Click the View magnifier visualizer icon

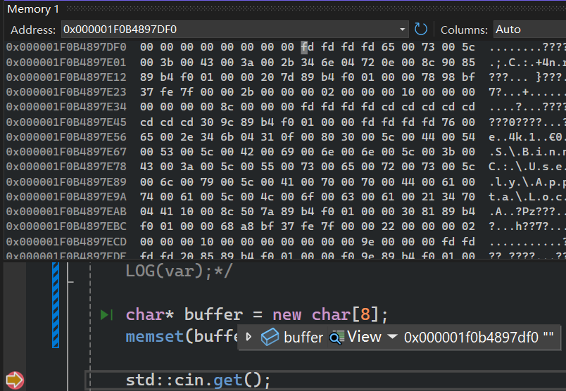(337, 338)
